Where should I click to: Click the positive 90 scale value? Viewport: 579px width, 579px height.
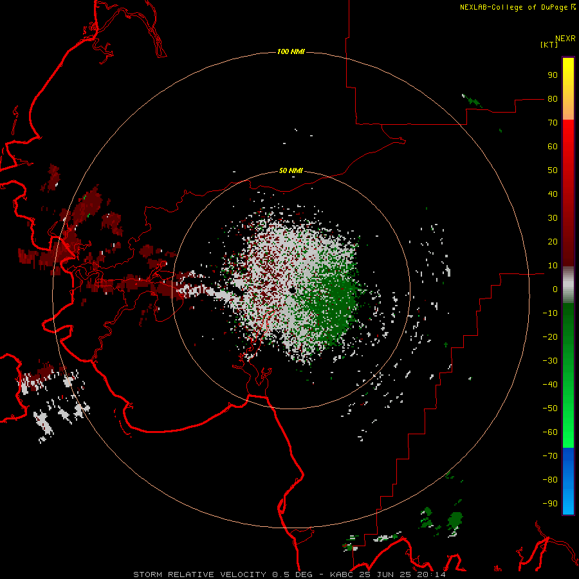click(553, 75)
